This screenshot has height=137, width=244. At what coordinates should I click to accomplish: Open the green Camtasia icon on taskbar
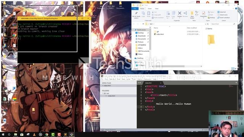[53, 134]
